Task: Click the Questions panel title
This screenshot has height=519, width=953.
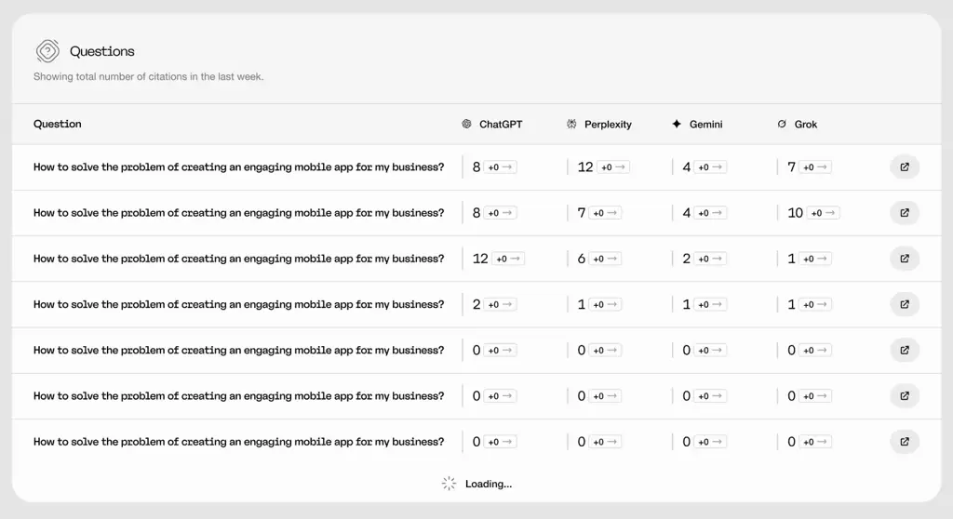Action: point(102,51)
